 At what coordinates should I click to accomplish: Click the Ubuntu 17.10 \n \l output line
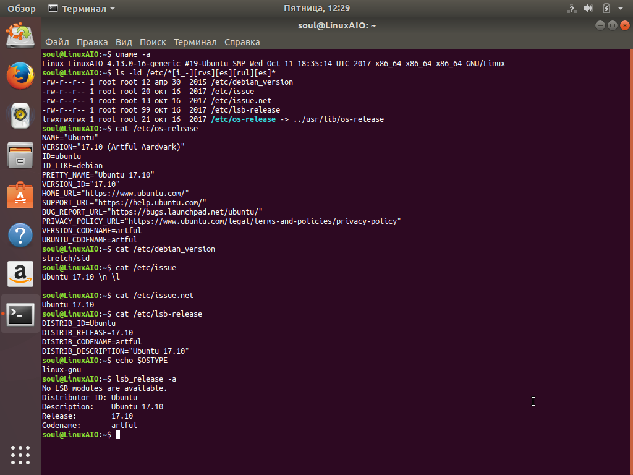point(81,277)
